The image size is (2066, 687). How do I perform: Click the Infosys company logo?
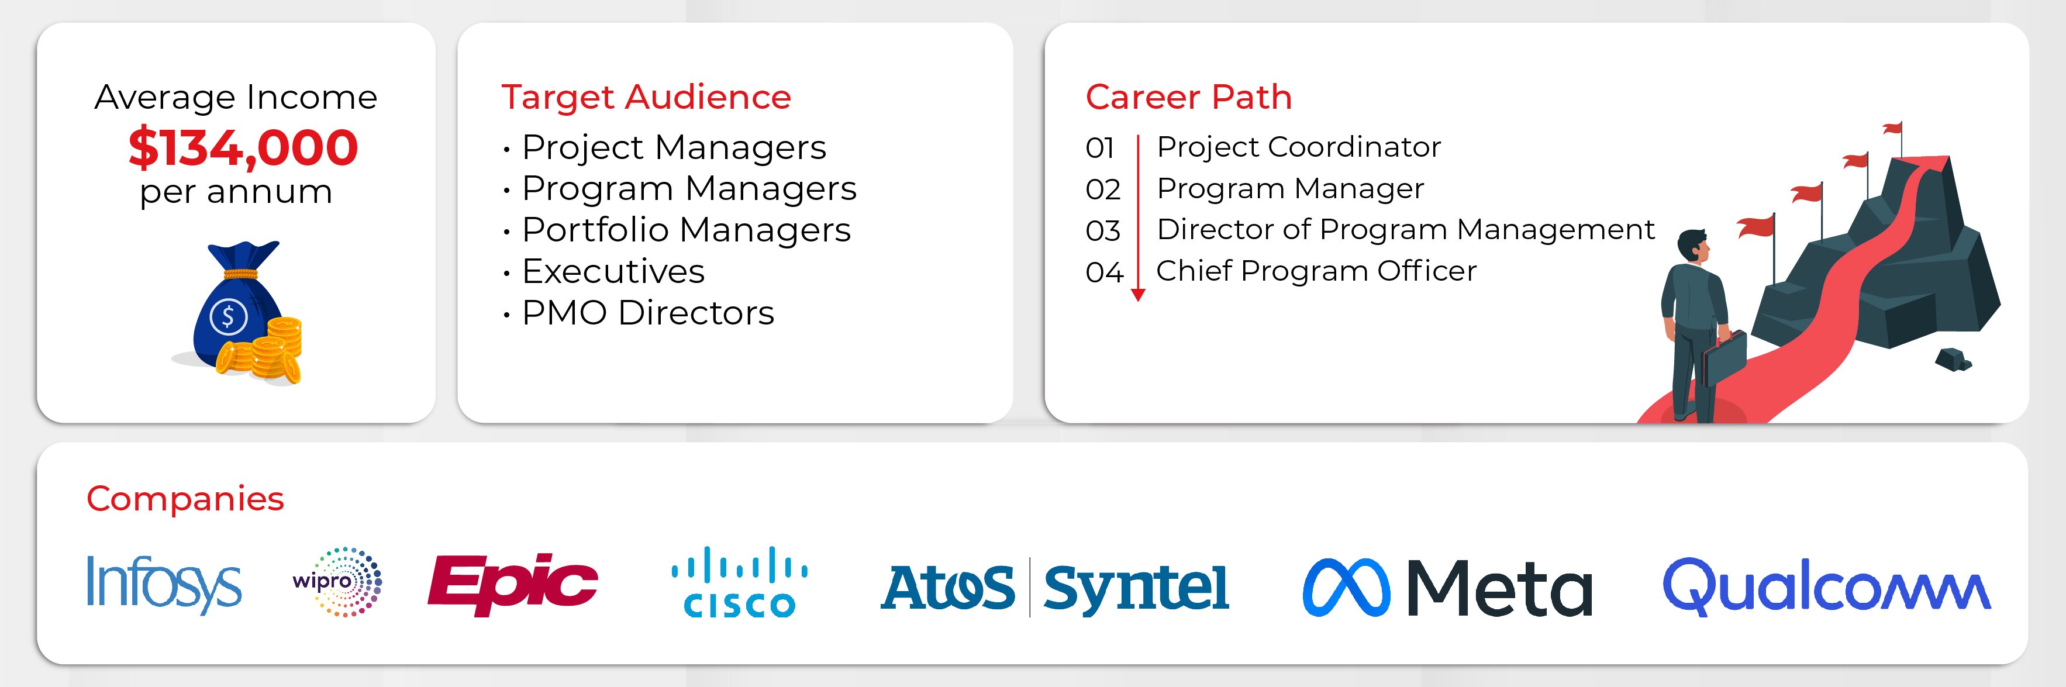[x=164, y=585]
